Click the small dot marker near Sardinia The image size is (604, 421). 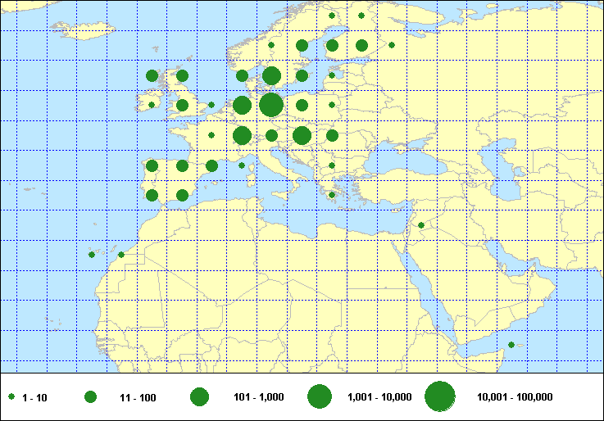[x=242, y=165]
